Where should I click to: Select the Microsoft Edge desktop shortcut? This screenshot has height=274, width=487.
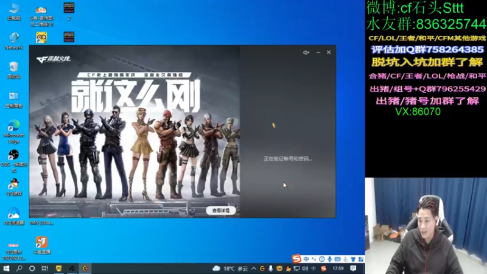coord(13,132)
